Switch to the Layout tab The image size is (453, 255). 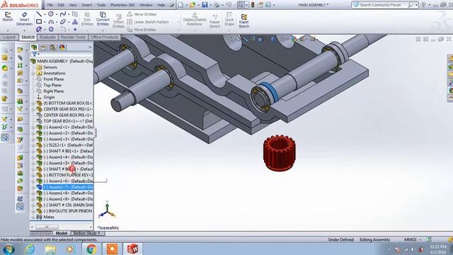coord(9,38)
